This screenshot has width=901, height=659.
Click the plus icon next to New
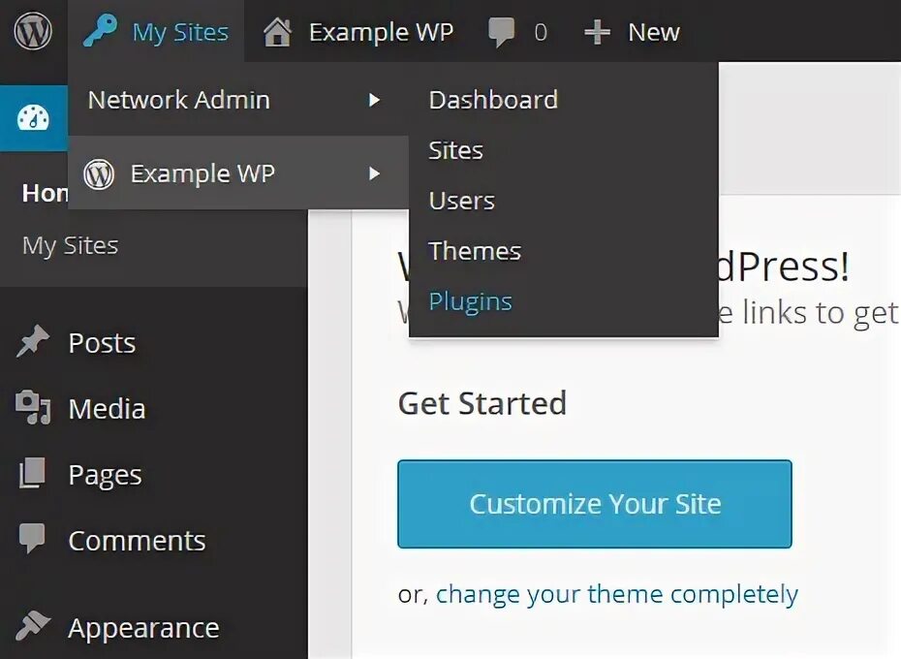pos(597,32)
